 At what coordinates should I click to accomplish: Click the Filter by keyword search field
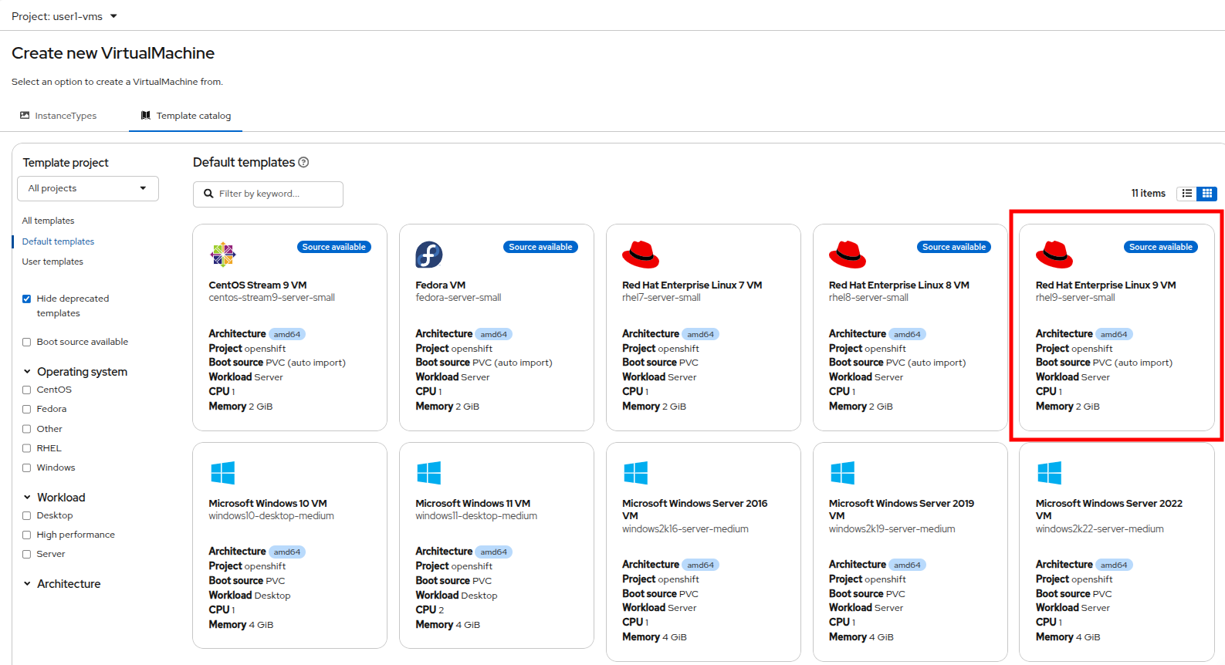click(x=275, y=194)
